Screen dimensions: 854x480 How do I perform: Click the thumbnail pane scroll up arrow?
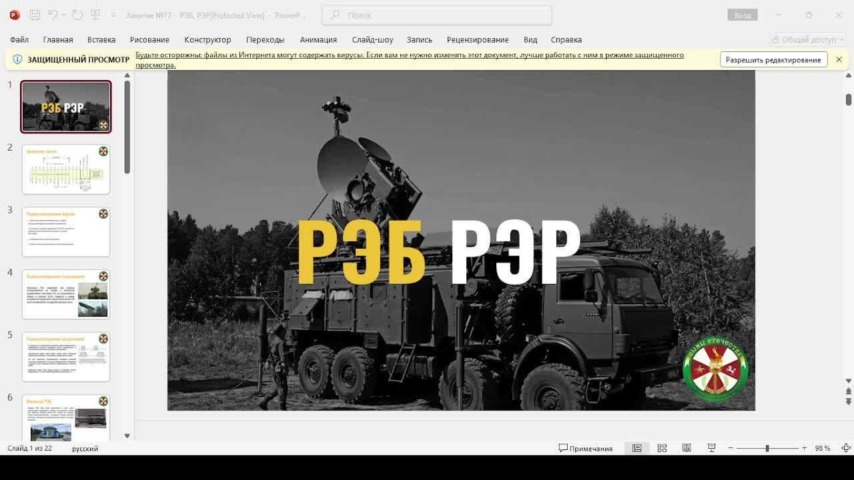click(x=127, y=75)
